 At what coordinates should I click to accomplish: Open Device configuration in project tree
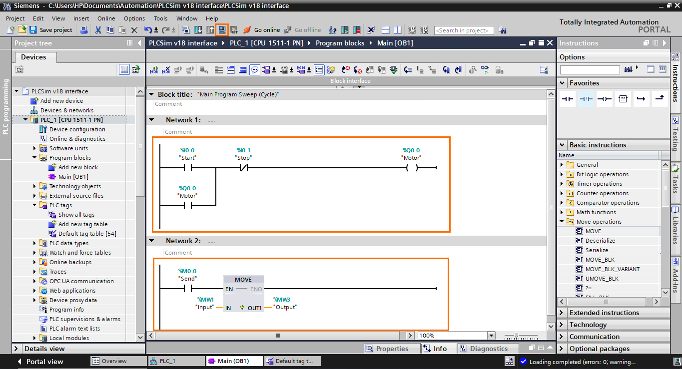77,129
